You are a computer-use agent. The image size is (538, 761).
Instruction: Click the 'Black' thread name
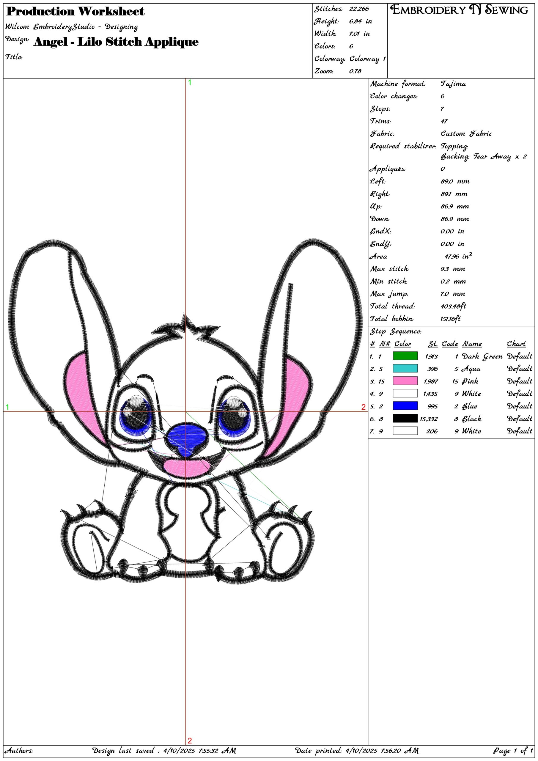click(x=471, y=419)
